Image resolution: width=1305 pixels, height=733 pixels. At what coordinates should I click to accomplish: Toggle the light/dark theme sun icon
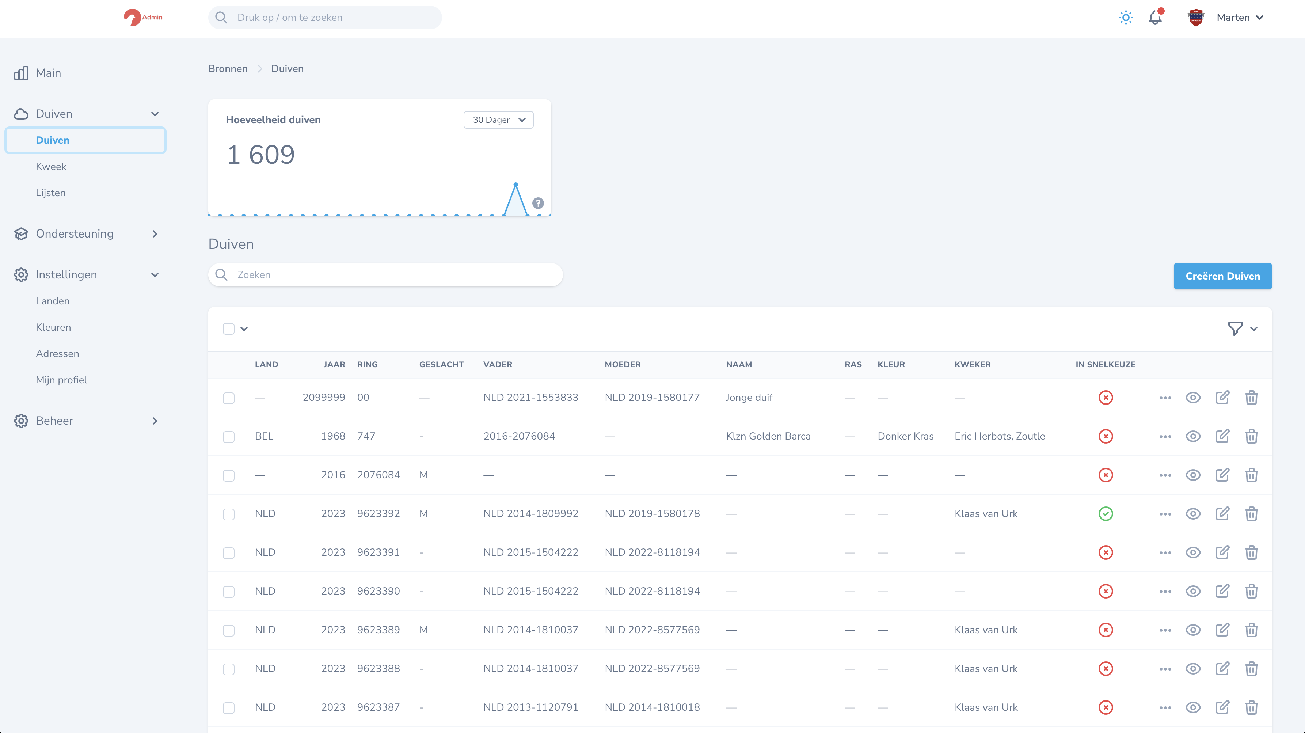[x=1126, y=18]
